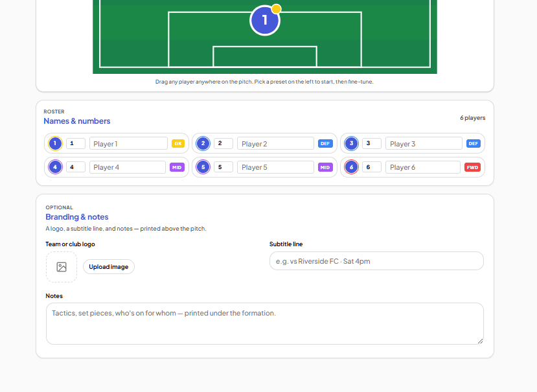The image size is (537, 392).
Task: Click Player 2 roster badge circle
Action: click(x=203, y=144)
